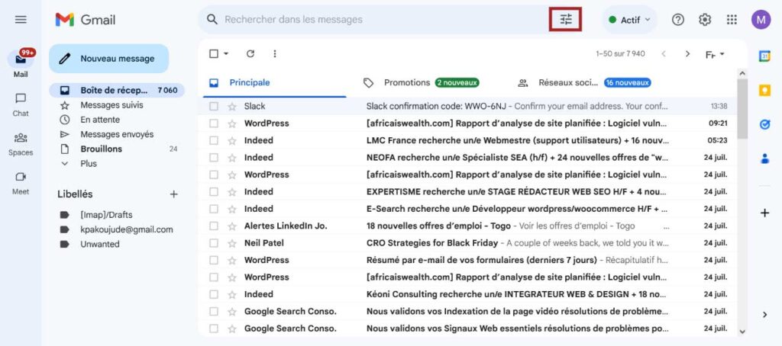Open the three-dot more actions menu
Image resolution: width=782 pixels, height=346 pixels.
(x=275, y=54)
